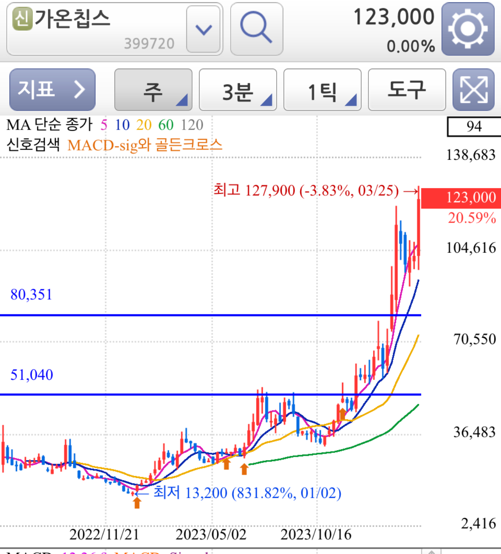Switch to the 1틱 chart view
This screenshot has height=554, width=501.
[322, 90]
